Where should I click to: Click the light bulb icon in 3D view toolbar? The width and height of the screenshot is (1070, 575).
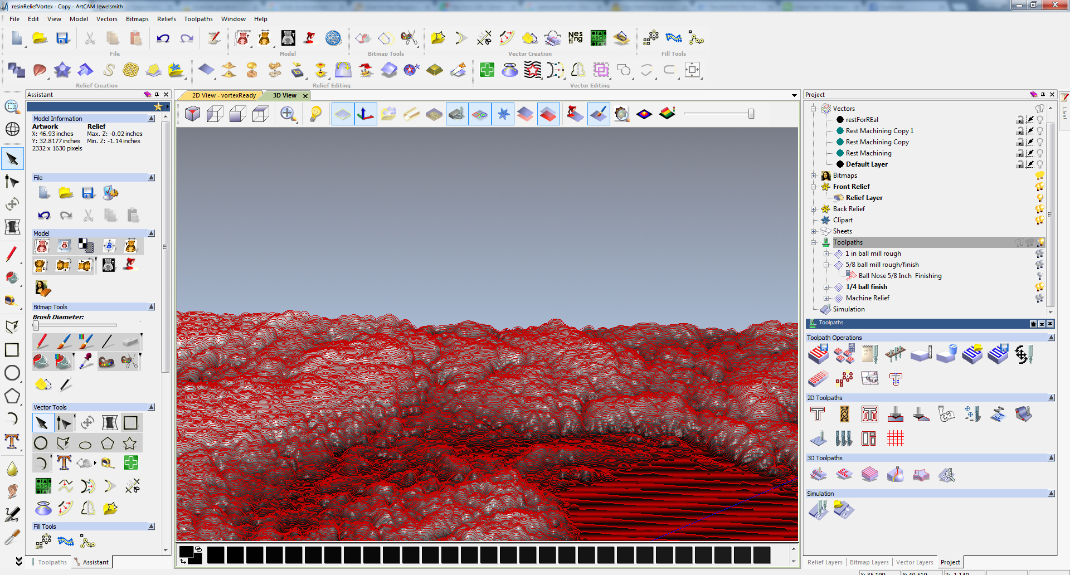click(315, 114)
